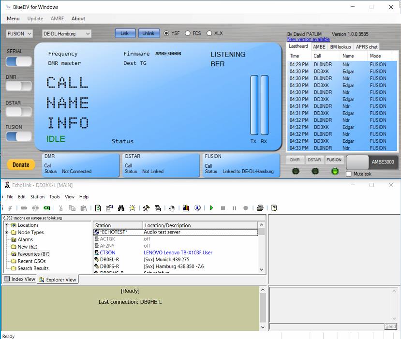401x339 pixels.
Task: Click the DSTAR button below Lastheard list
Action: point(314,160)
